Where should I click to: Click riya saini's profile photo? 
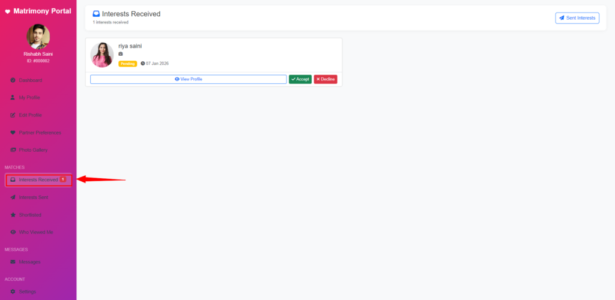pos(102,55)
